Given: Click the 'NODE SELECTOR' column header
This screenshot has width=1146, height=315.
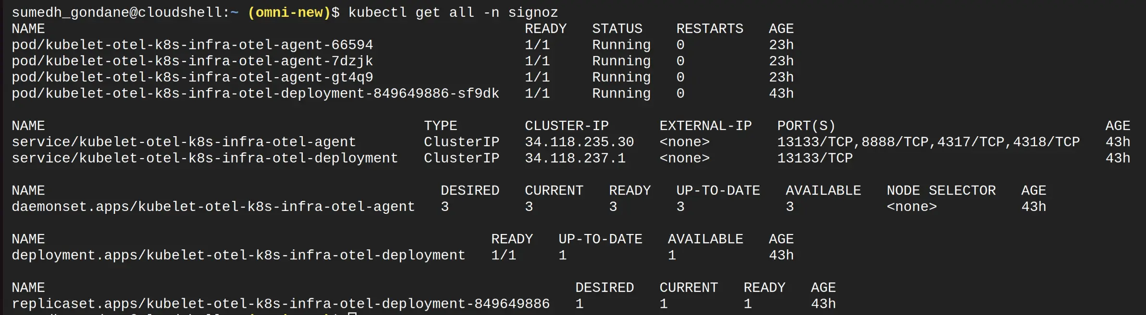Looking at the screenshot, I should tap(941, 191).
